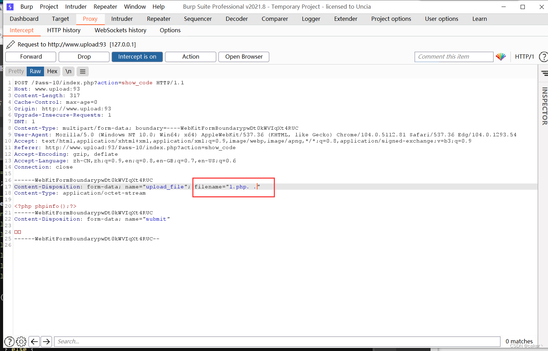Viewport: 548px width, 351px height.
Task: Click the Burp Suite lightning logo icon
Action: (10, 7)
